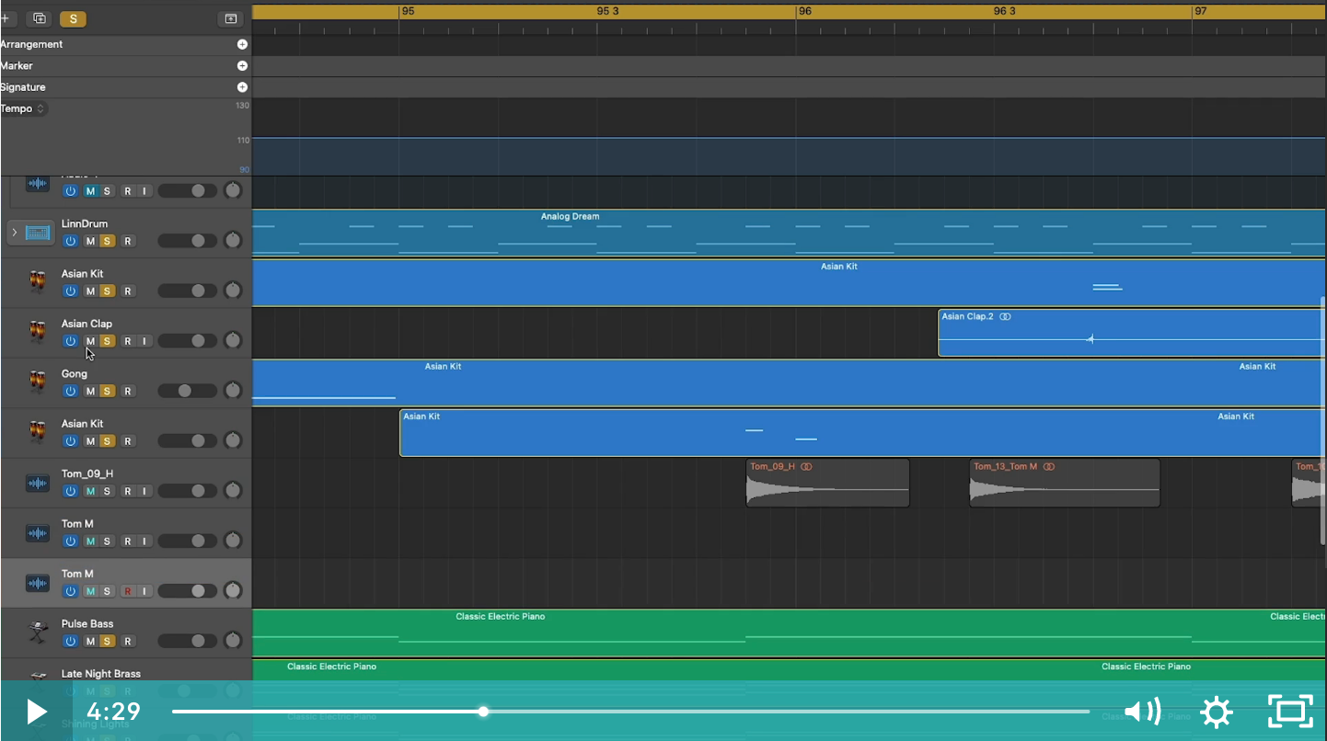Click the plus icon on Arrangement row
The width and height of the screenshot is (1327, 741).
[242, 44]
